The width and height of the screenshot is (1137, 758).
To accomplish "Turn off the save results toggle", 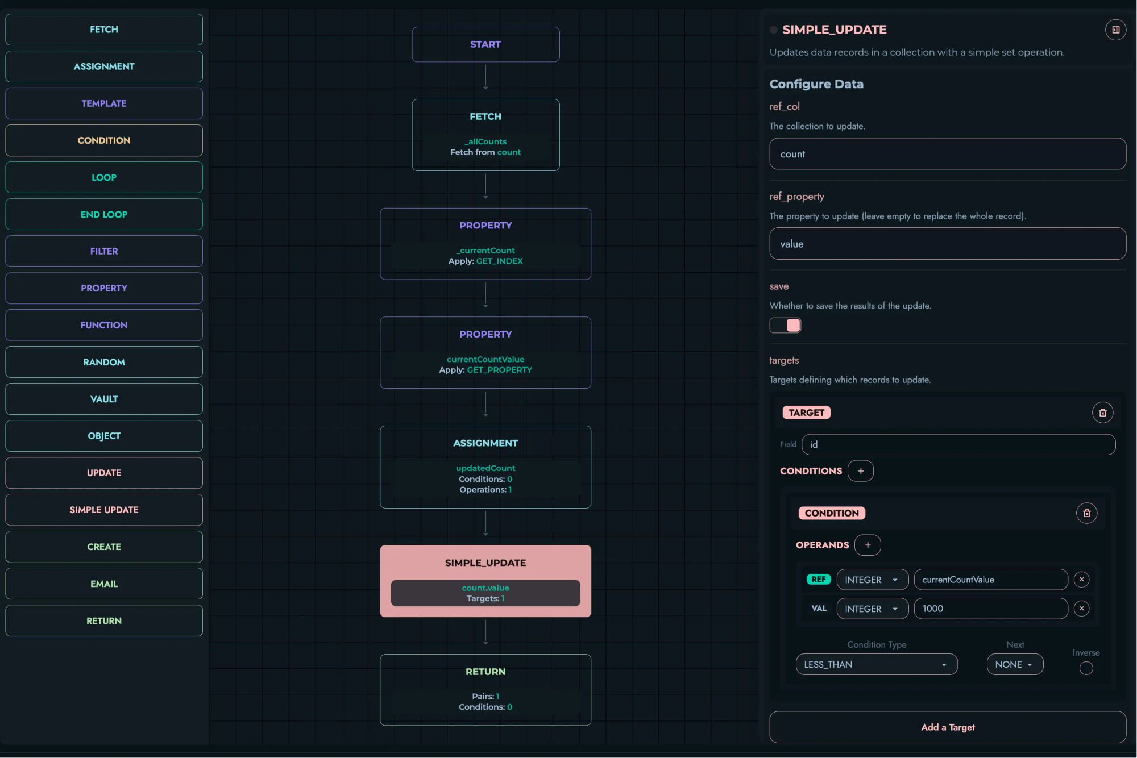I will click(785, 324).
